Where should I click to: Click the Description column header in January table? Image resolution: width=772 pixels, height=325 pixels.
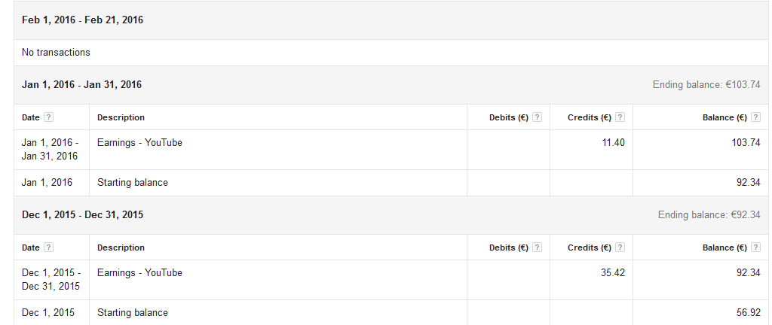[121, 117]
